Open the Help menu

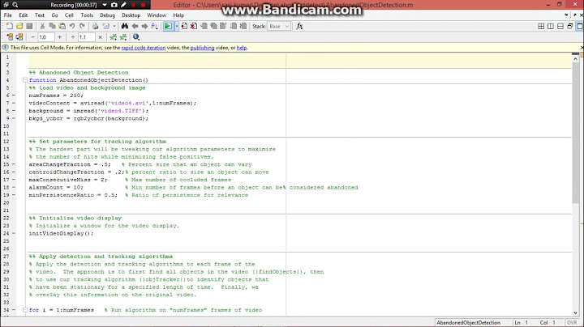pyautogui.click(x=178, y=15)
